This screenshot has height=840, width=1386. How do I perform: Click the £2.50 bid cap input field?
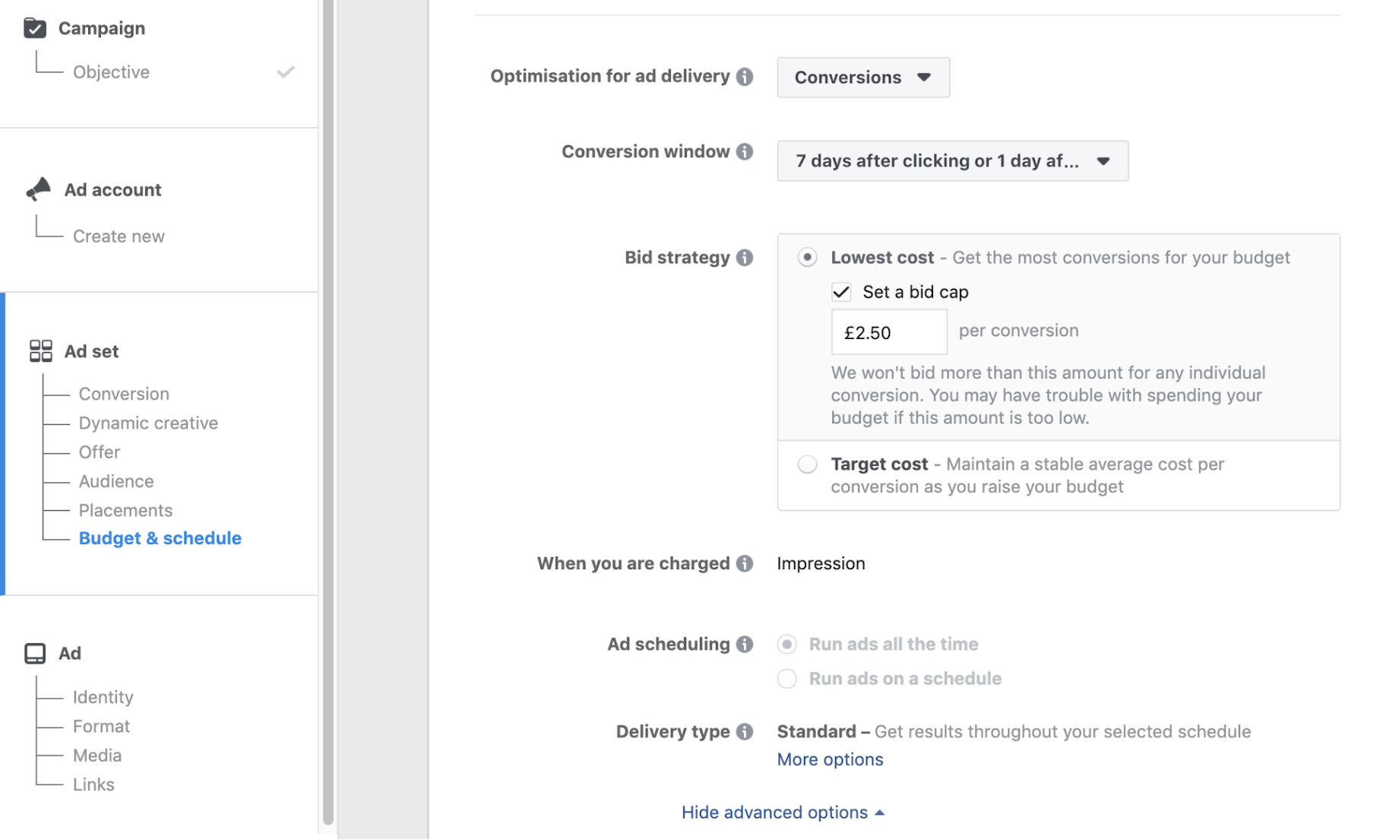pyautogui.click(x=888, y=332)
